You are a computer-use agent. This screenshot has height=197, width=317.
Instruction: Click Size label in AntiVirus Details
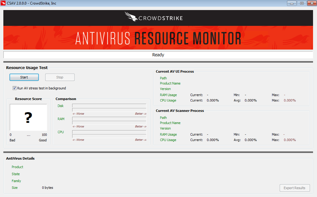pyautogui.click(x=15, y=188)
